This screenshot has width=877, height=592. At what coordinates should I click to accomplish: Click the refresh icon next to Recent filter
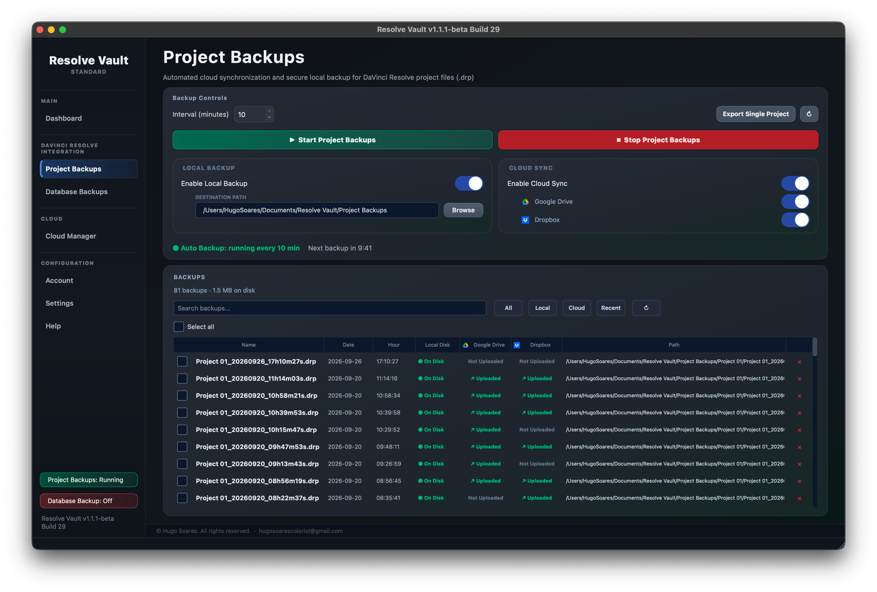[646, 308]
